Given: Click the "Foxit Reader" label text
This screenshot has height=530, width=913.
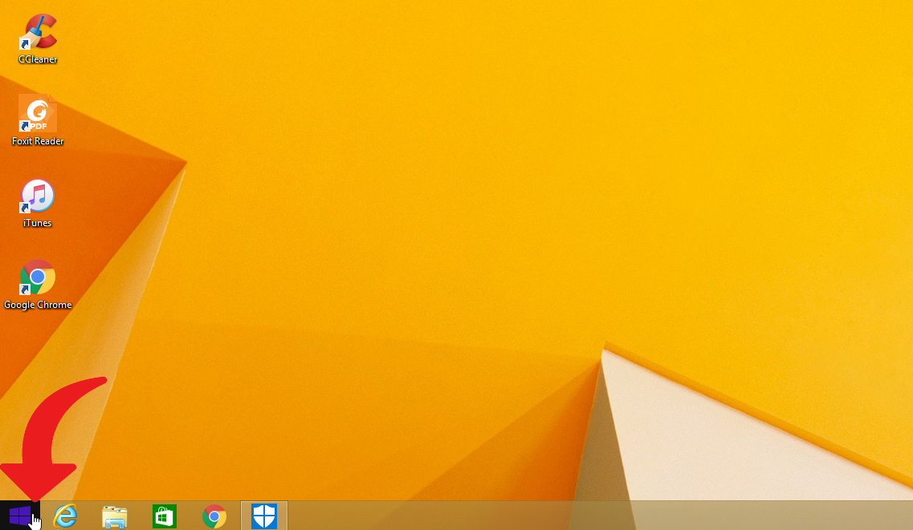Looking at the screenshot, I should [x=38, y=141].
